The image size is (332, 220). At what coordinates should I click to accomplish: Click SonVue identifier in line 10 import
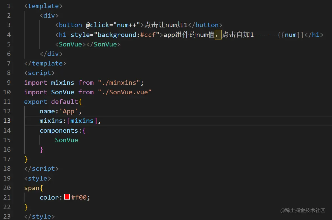point(63,92)
